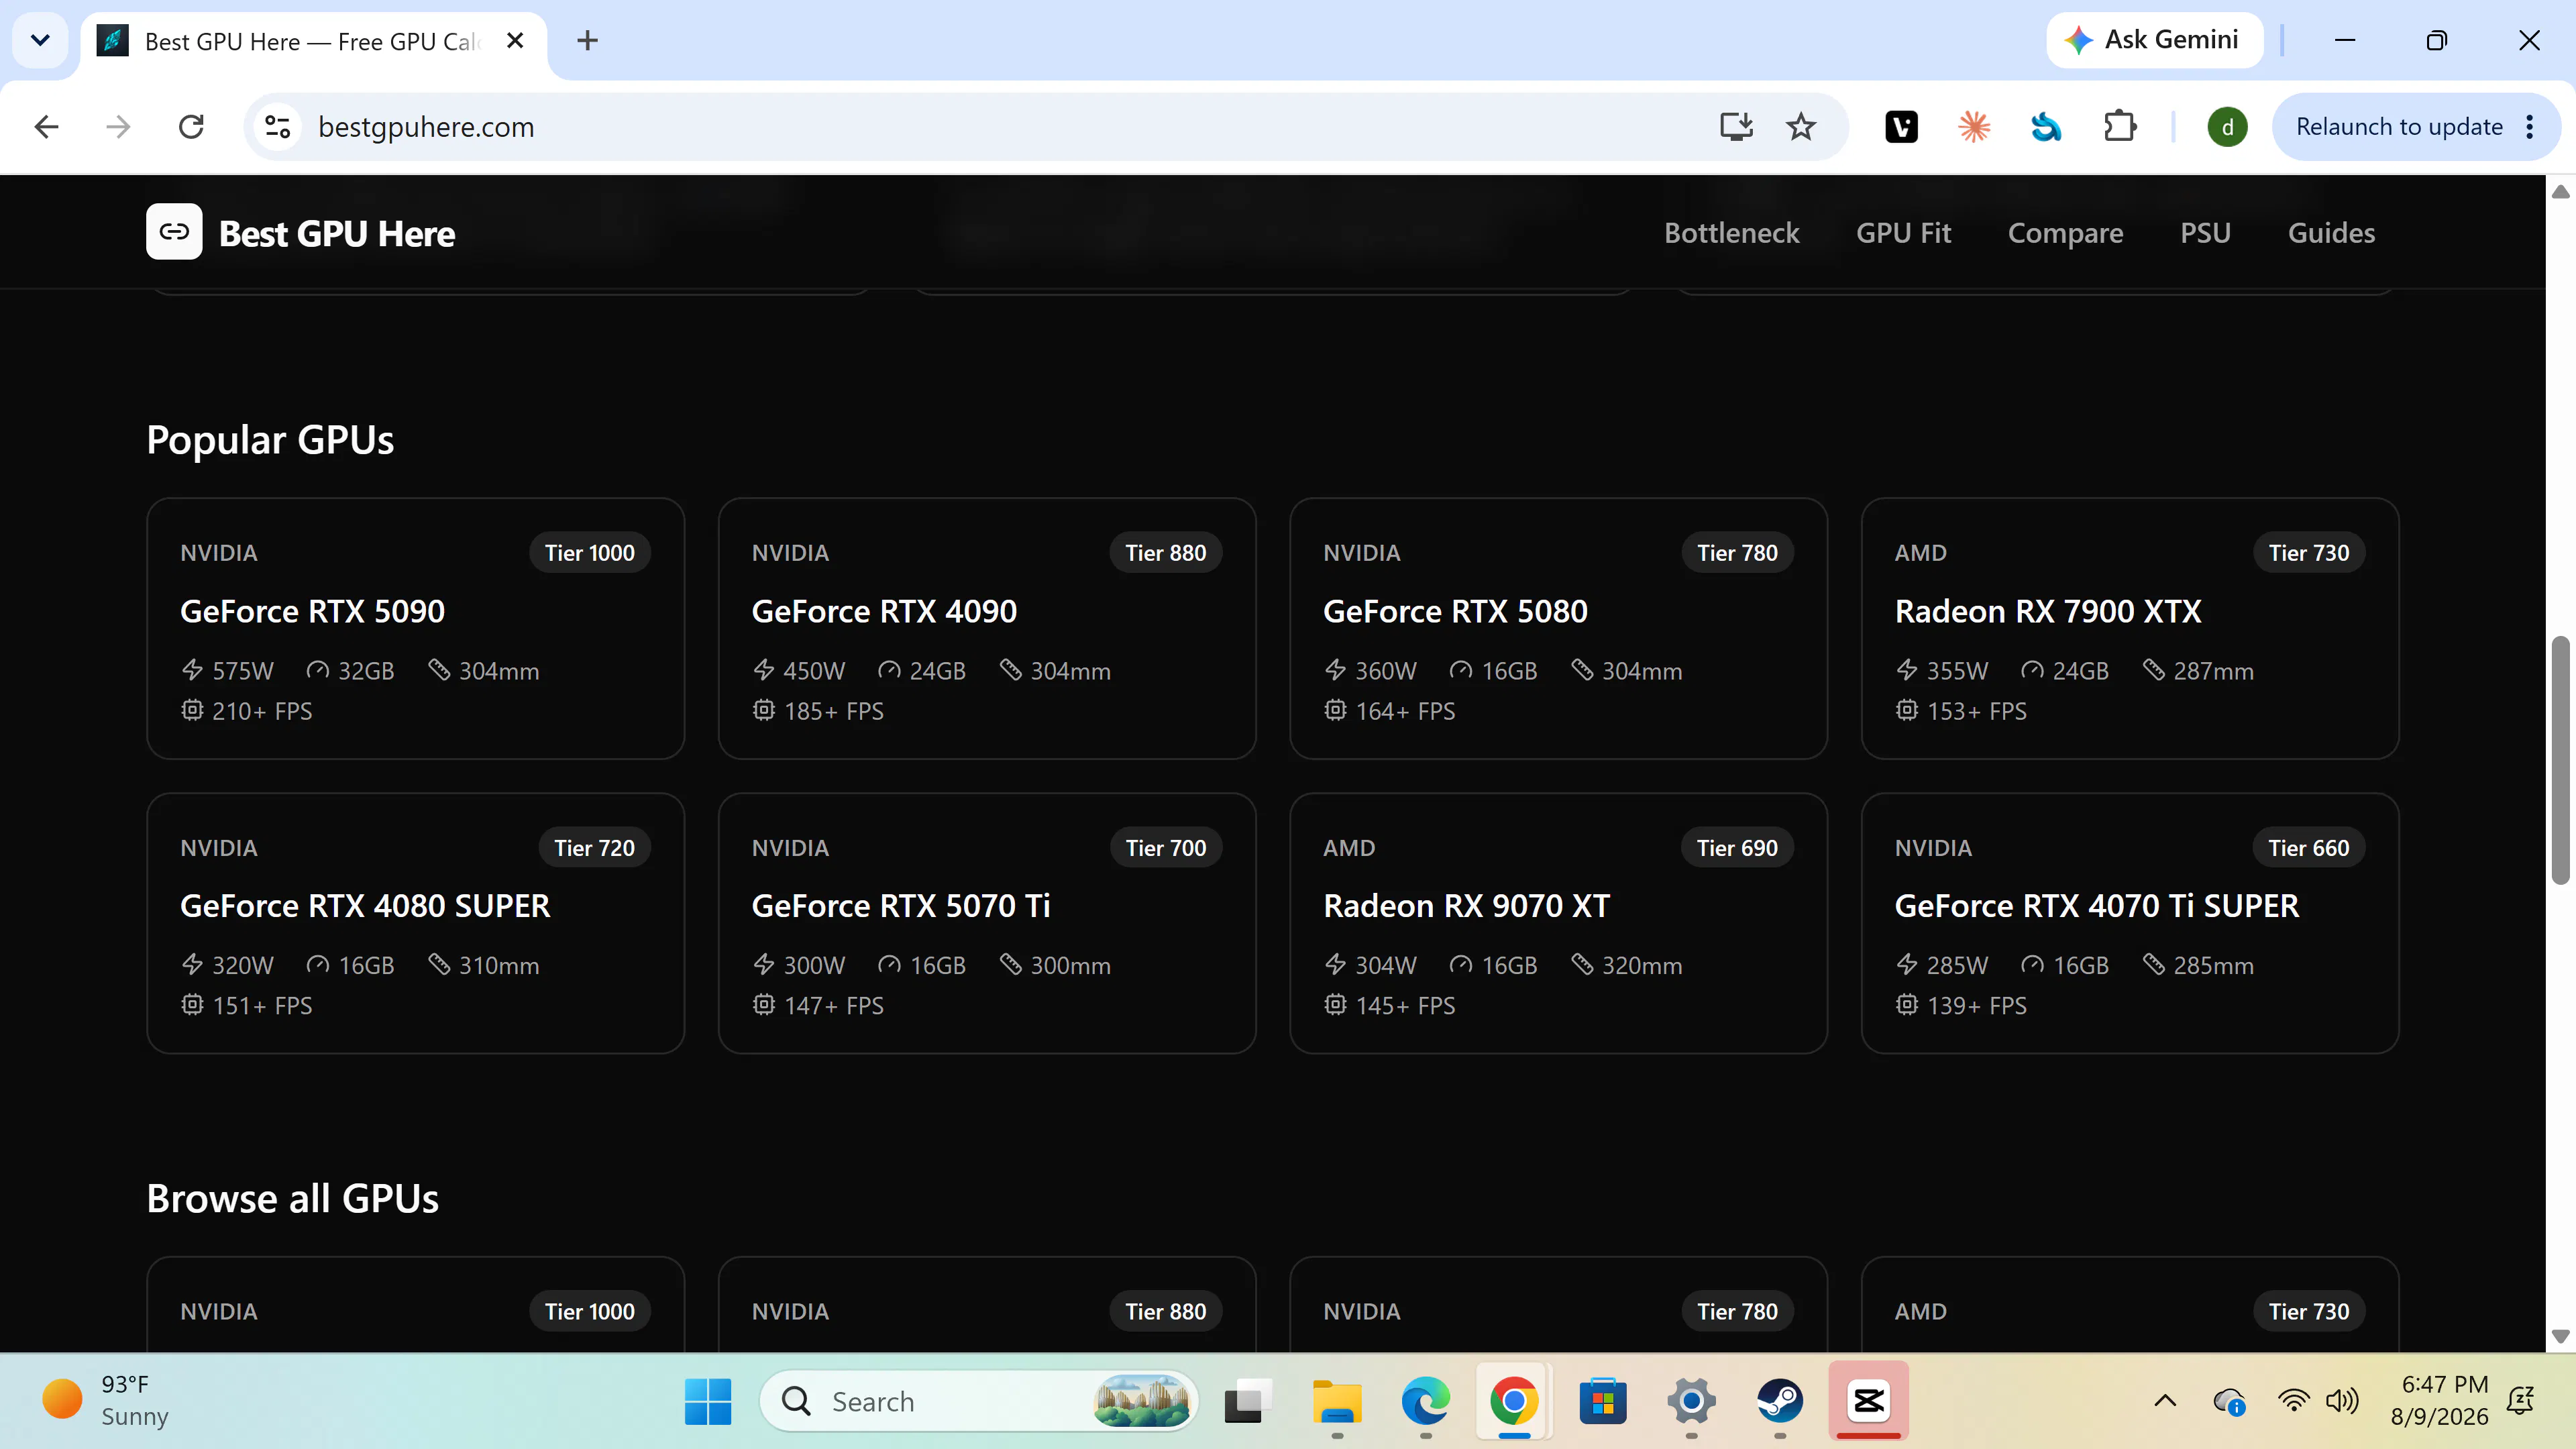The image size is (2576, 1449).
Task: Open the GeForce RTX 4070 Ti SUPER card
Action: click(x=2130, y=923)
